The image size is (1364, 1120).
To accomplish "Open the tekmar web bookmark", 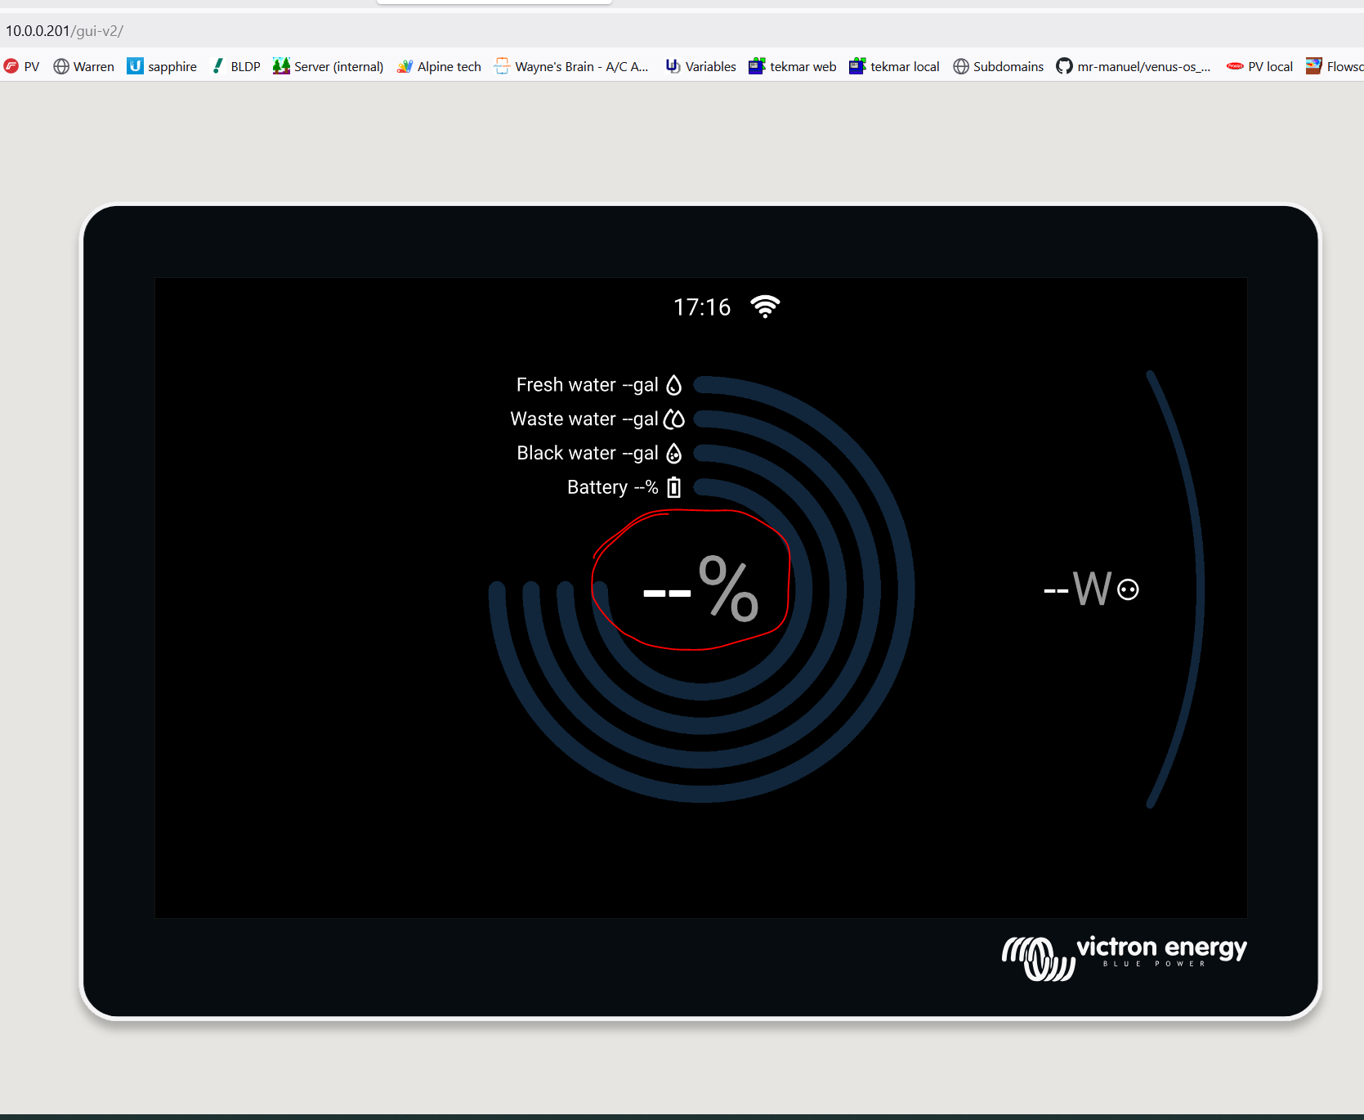I will (793, 66).
